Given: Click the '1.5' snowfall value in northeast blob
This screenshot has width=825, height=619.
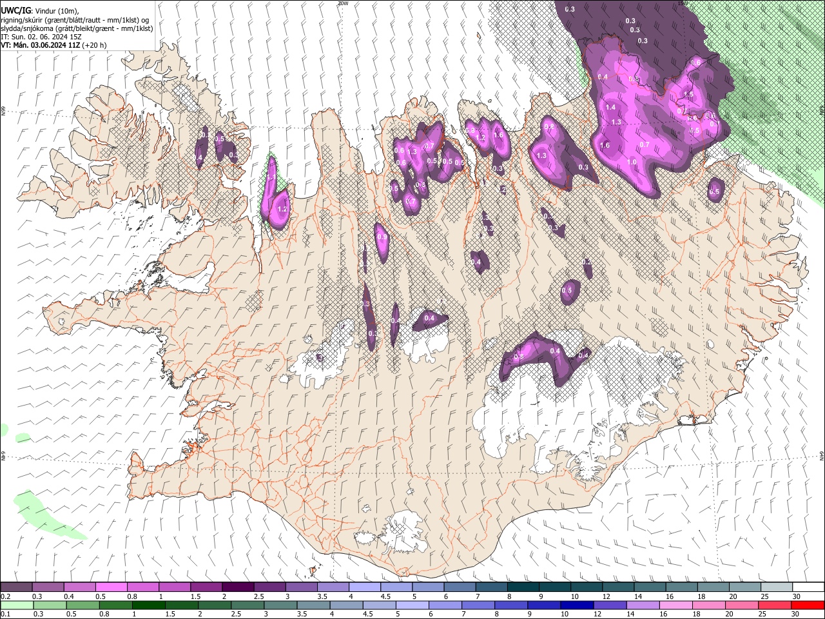Looking at the screenshot, I should pyautogui.click(x=688, y=95).
